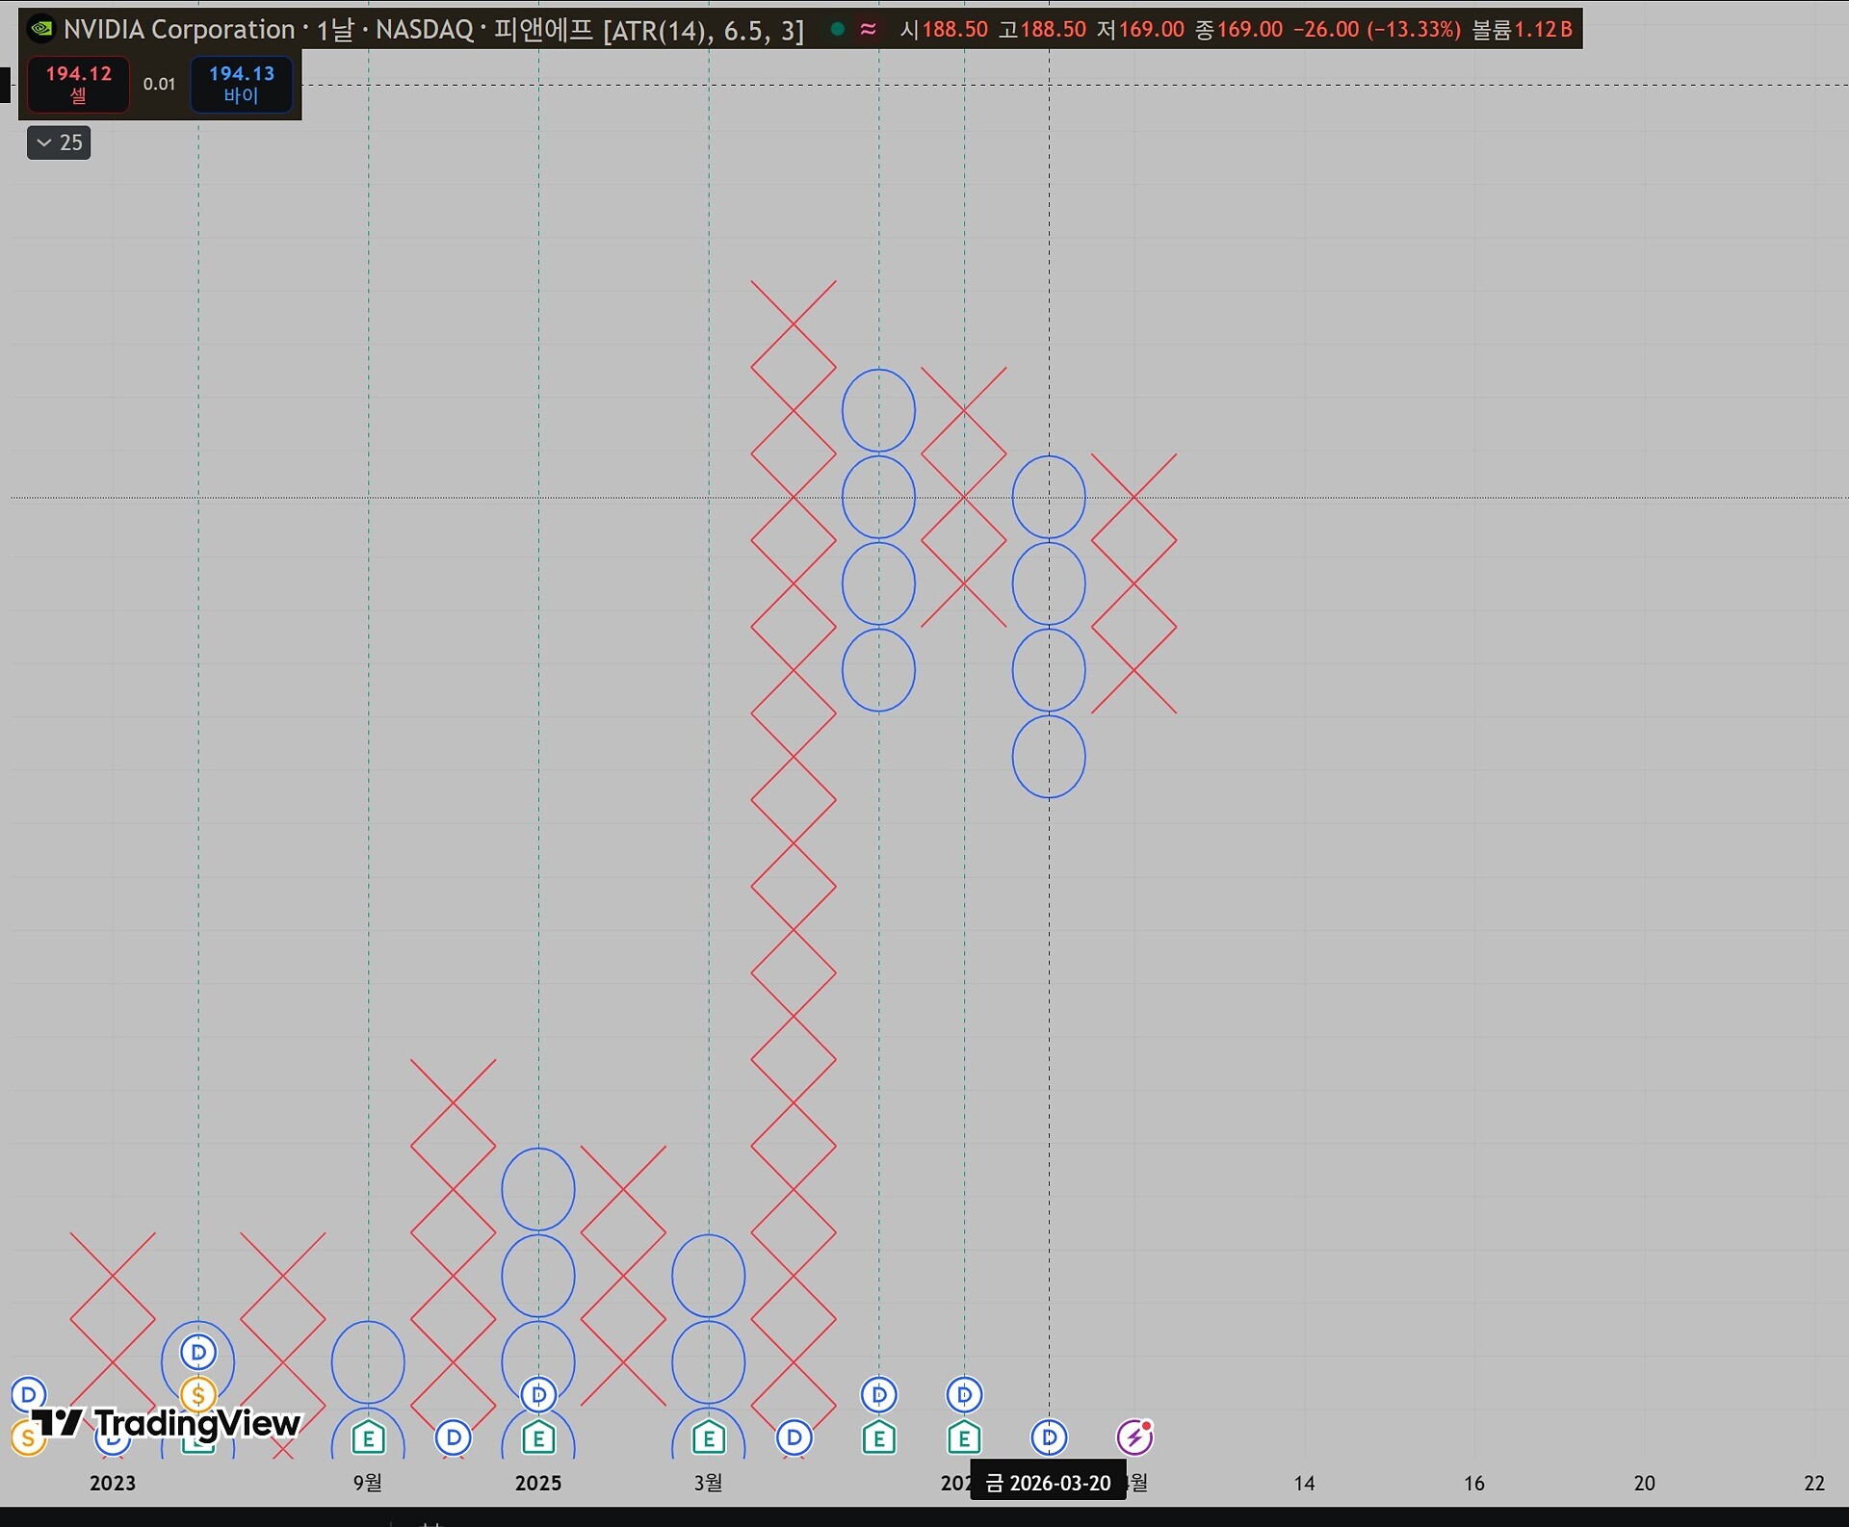
Task: Open earnings E marker above 3월 label
Action: coord(709,1438)
